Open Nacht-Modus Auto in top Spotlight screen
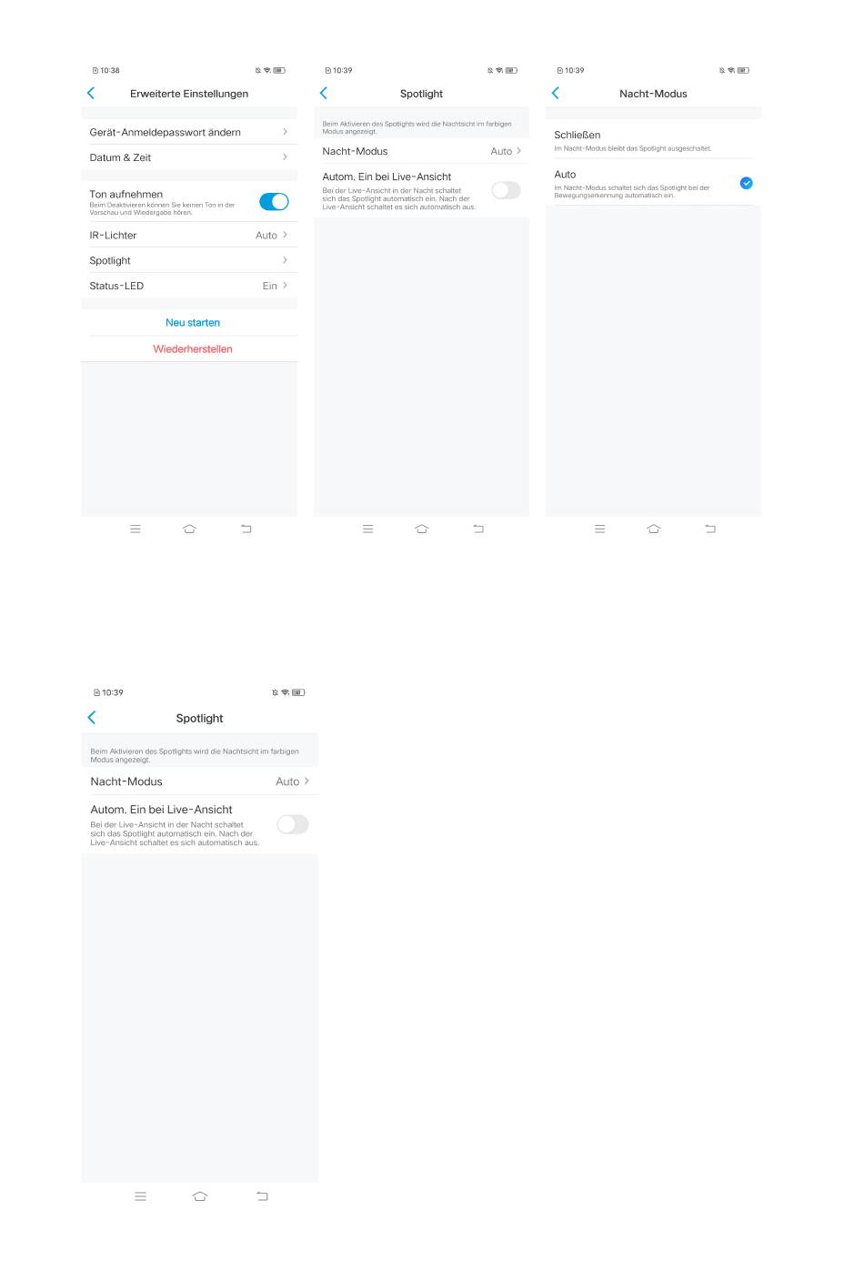The image size is (864, 1281). [421, 151]
